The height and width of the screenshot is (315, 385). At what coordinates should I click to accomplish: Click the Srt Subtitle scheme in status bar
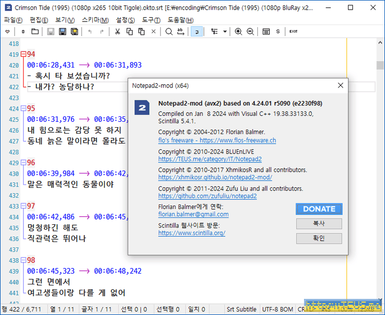(241, 310)
